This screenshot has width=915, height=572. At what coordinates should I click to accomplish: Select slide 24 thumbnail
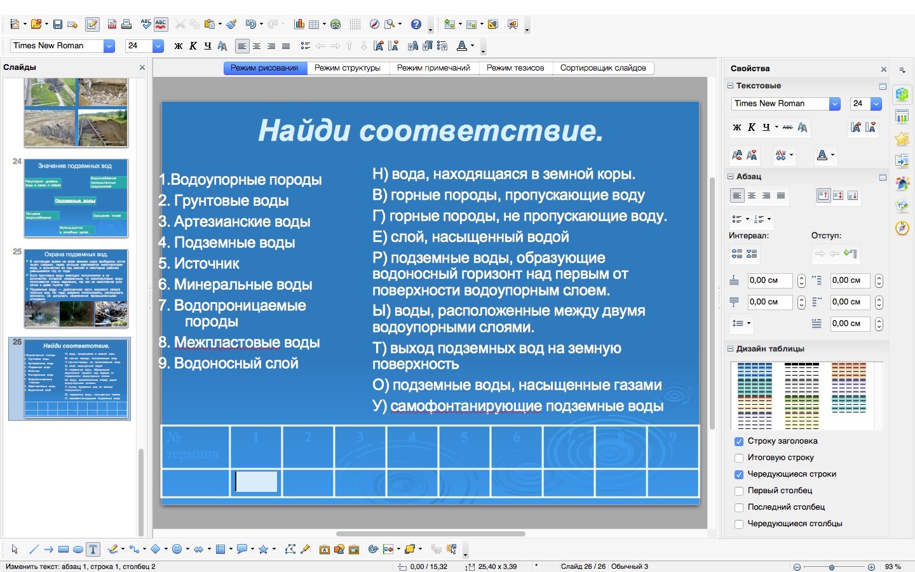tap(76, 198)
